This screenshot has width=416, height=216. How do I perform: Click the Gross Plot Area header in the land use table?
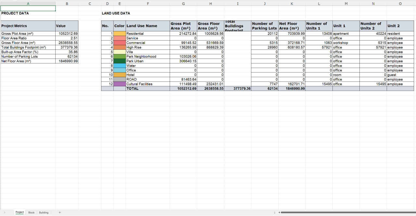coord(183,26)
